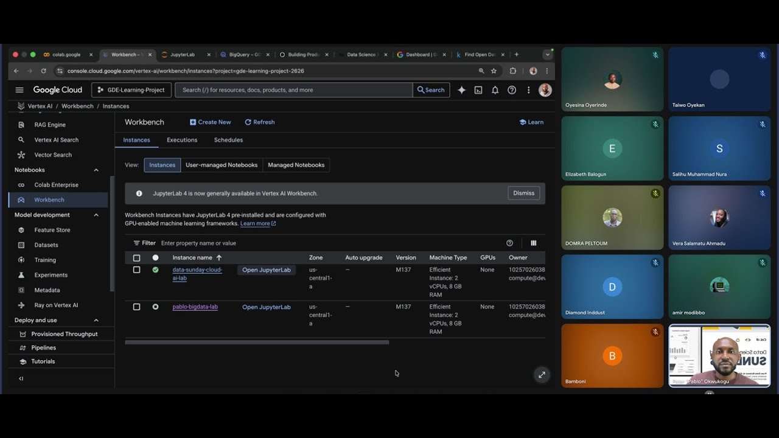Select Managed Notebooks view

[x=296, y=165]
